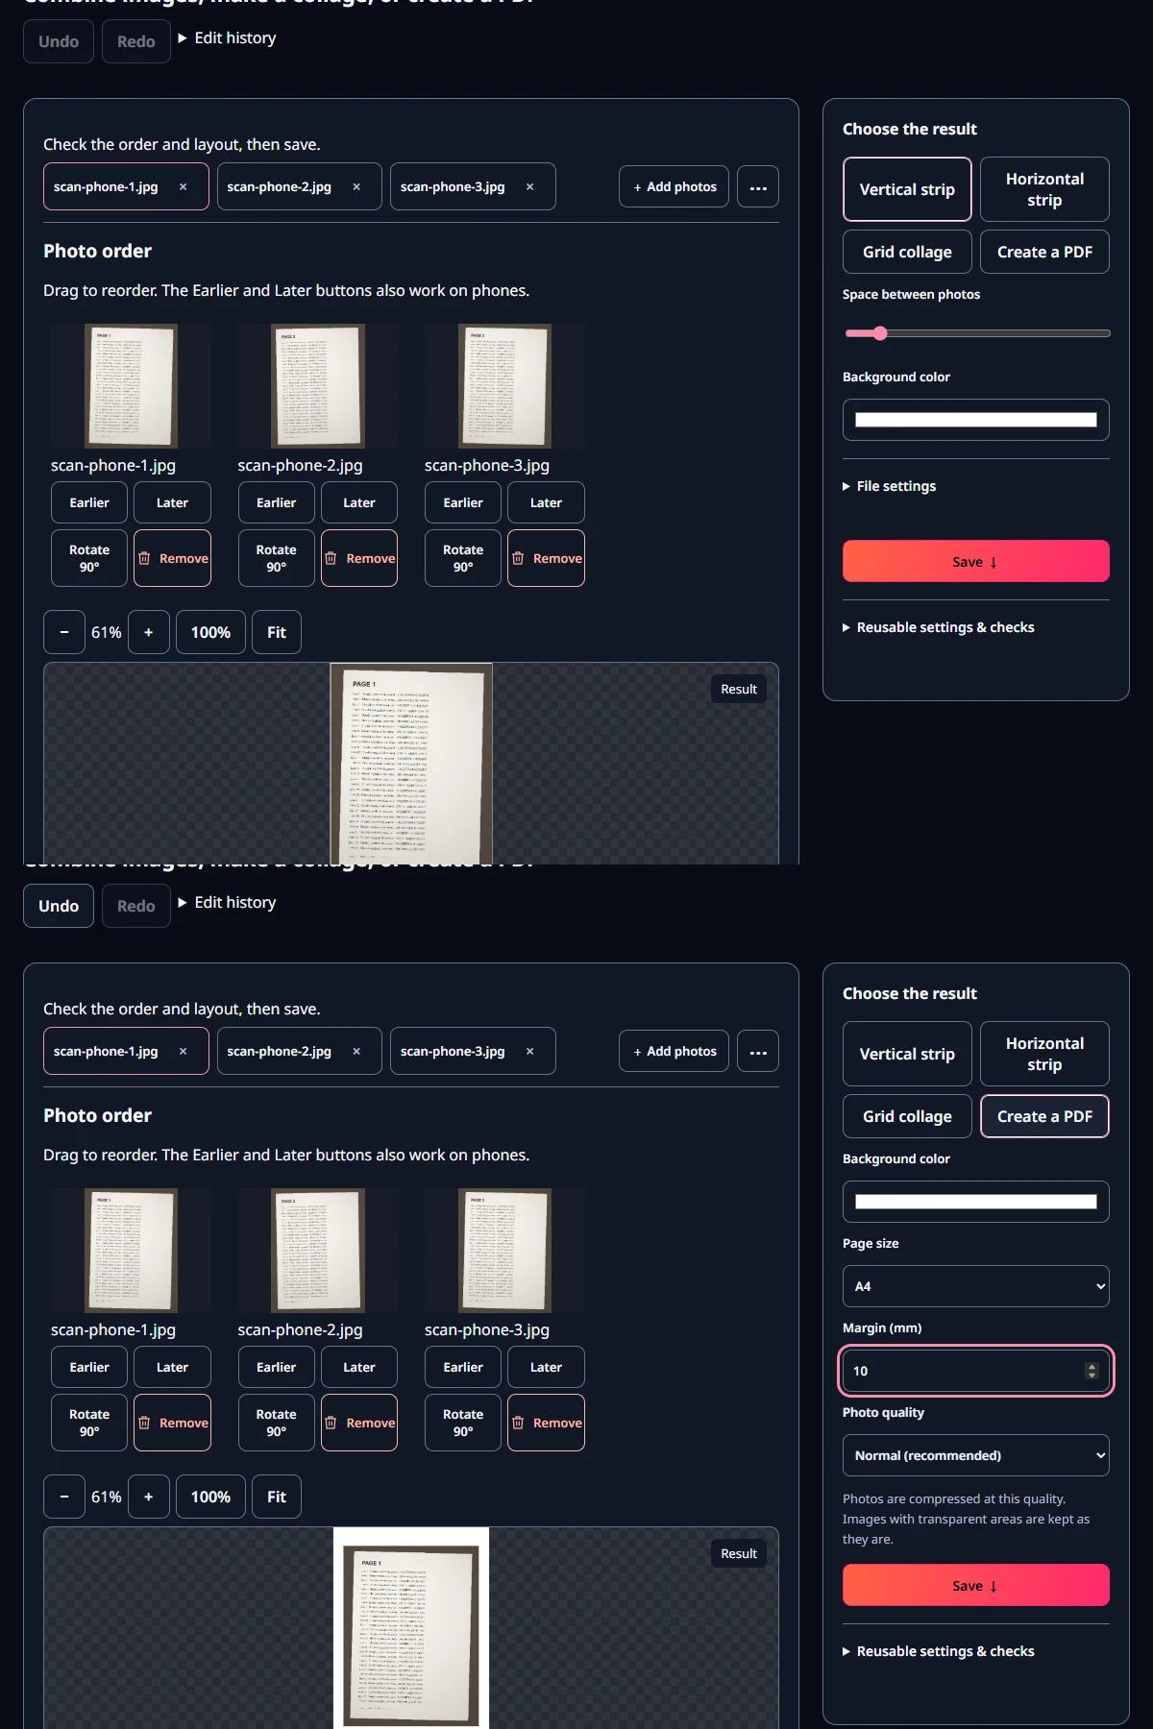Set zoom to 100% in upper panel
Screen dimensions: 1153x1729
(210, 632)
